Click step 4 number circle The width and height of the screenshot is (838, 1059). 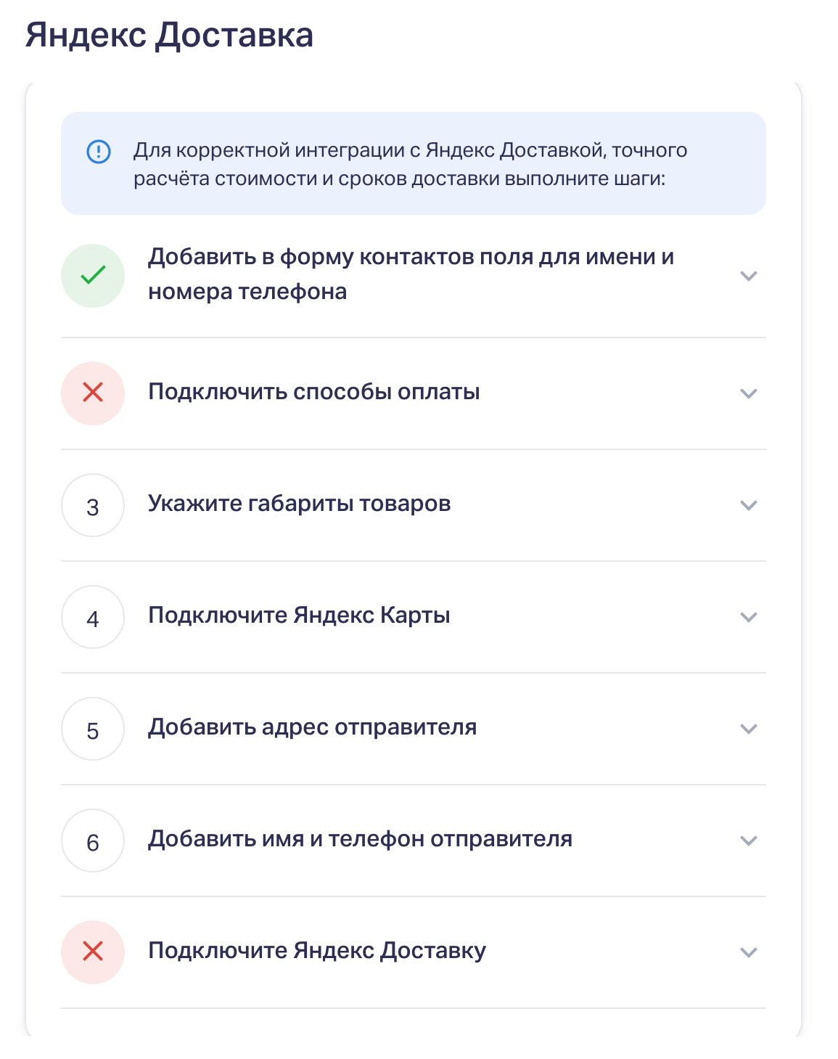(93, 617)
